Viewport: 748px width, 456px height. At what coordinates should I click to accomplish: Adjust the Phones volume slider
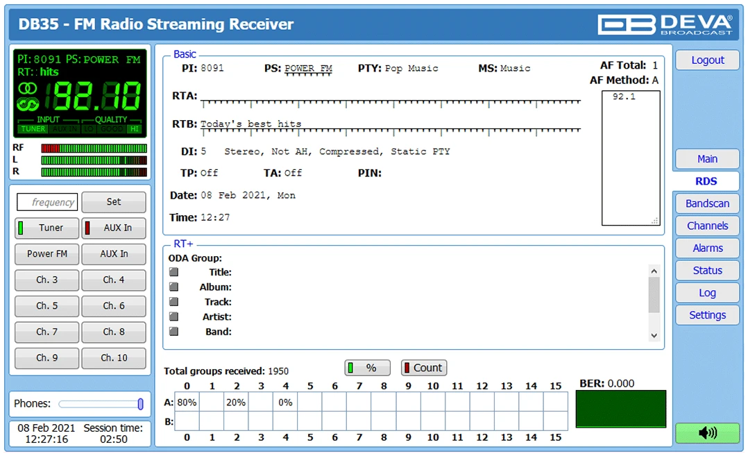click(x=101, y=404)
